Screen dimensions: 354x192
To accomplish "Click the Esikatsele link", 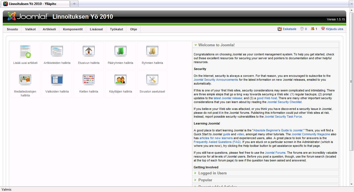I will click(289, 29).
